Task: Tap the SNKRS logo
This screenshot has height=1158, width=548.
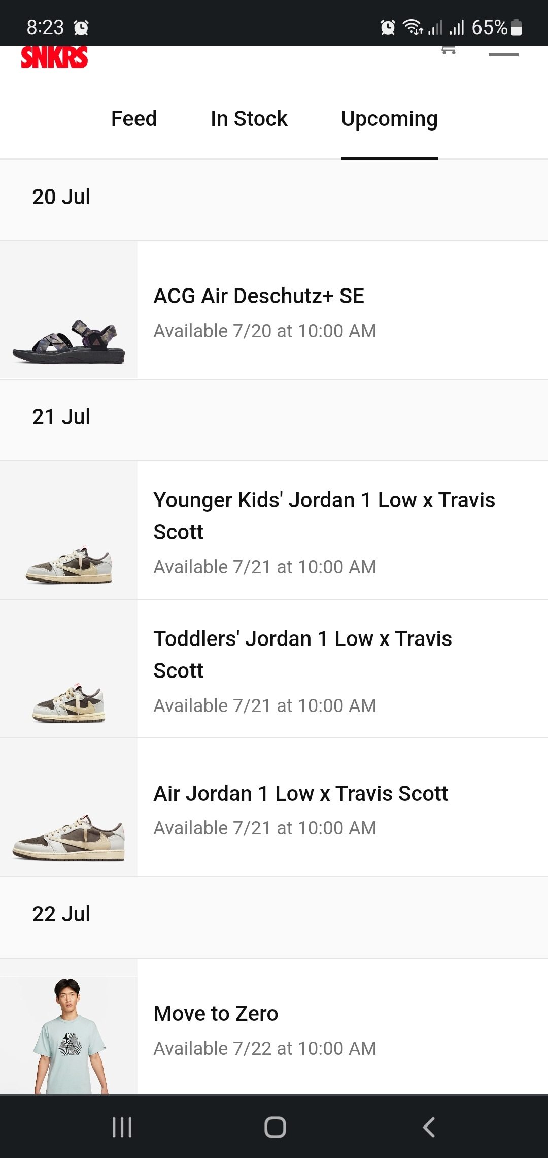Action: point(54,57)
